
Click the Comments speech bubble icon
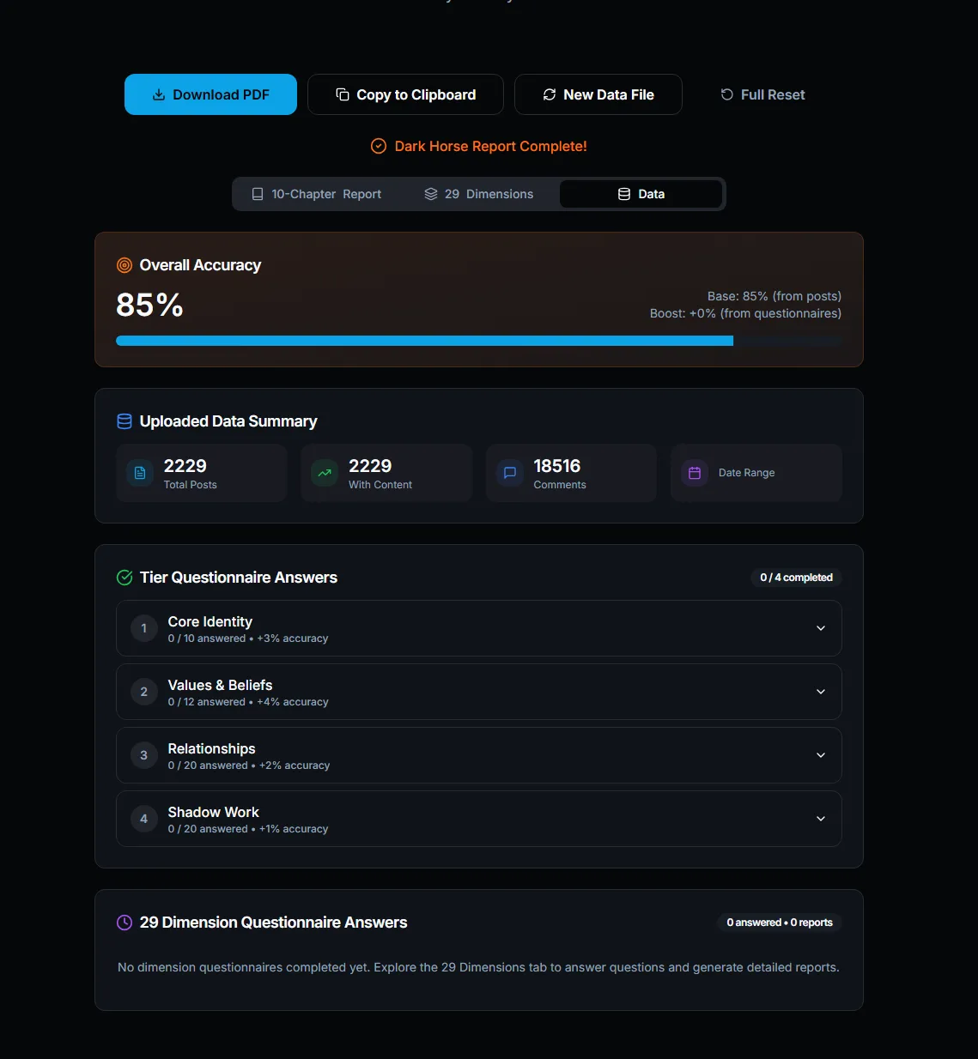point(510,473)
